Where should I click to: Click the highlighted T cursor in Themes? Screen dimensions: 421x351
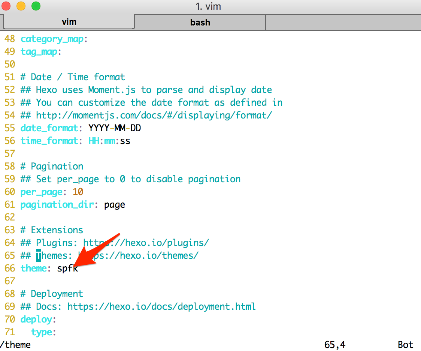pos(39,256)
